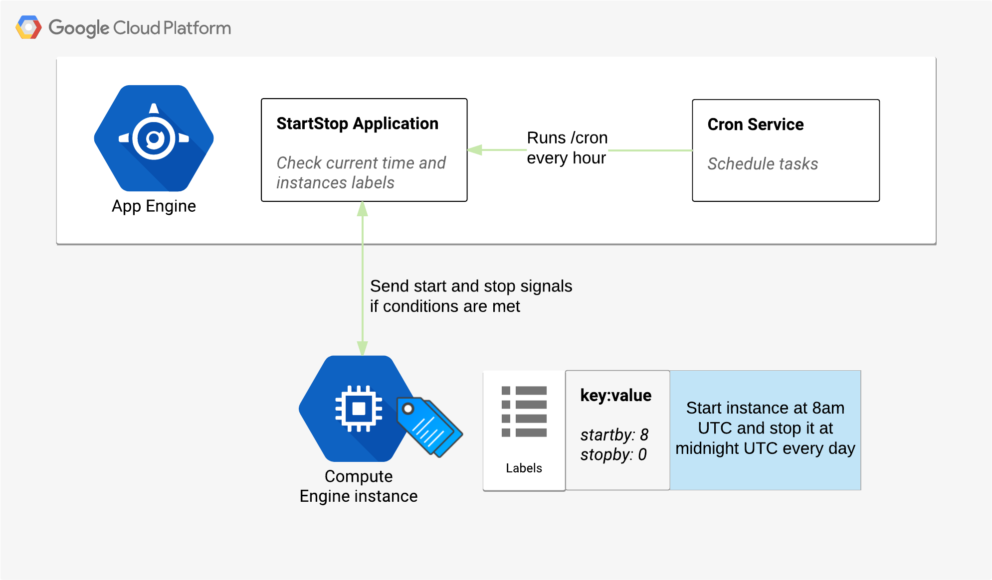The image size is (992, 580).
Task: Select 'Runs /cron every hour' text
Action: tap(567, 148)
